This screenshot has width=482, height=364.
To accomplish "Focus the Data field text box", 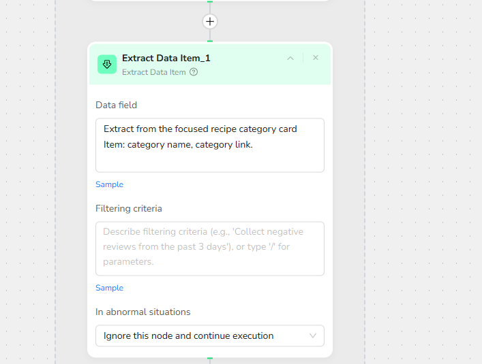I will (209, 145).
